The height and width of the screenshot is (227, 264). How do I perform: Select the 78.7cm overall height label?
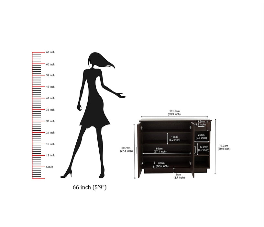click(224, 147)
